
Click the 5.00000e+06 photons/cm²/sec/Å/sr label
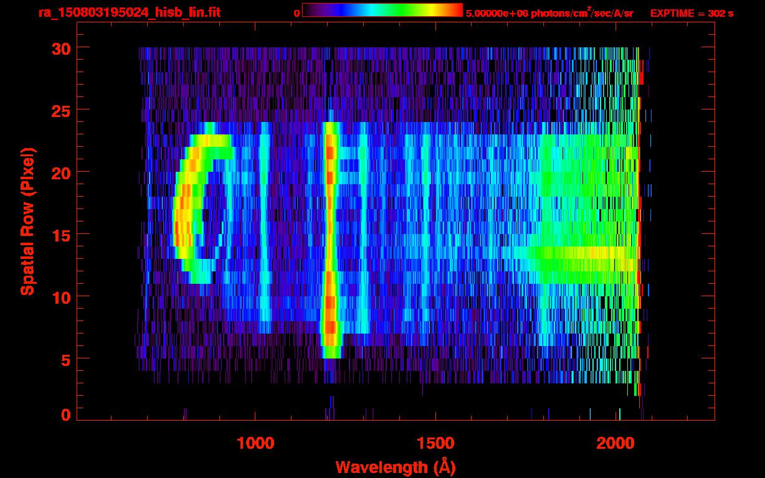point(549,12)
